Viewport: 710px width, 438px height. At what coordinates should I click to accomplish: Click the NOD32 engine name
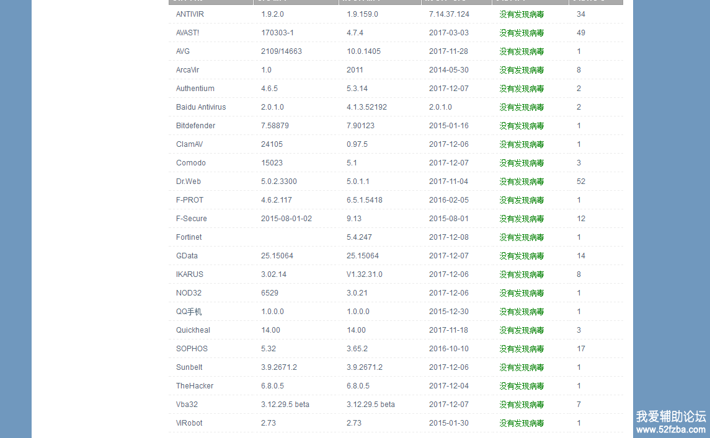[x=189, y=293]
